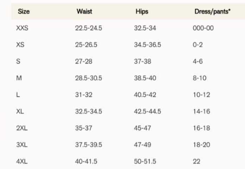
Task: Click waist value 22.5-24.5
Action: pyautogui.click(x=89, y=28)
